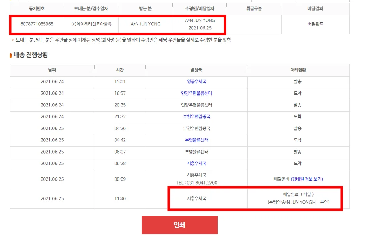Image resolution: width=368 pixels, height=237 pixels.
Task: Open the 영종우체국 post office link
Action: (196, 81)
